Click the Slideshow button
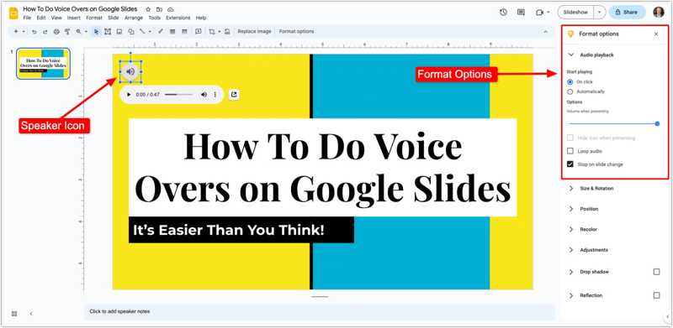Screen dimensions: 673x328 (575, 13)
